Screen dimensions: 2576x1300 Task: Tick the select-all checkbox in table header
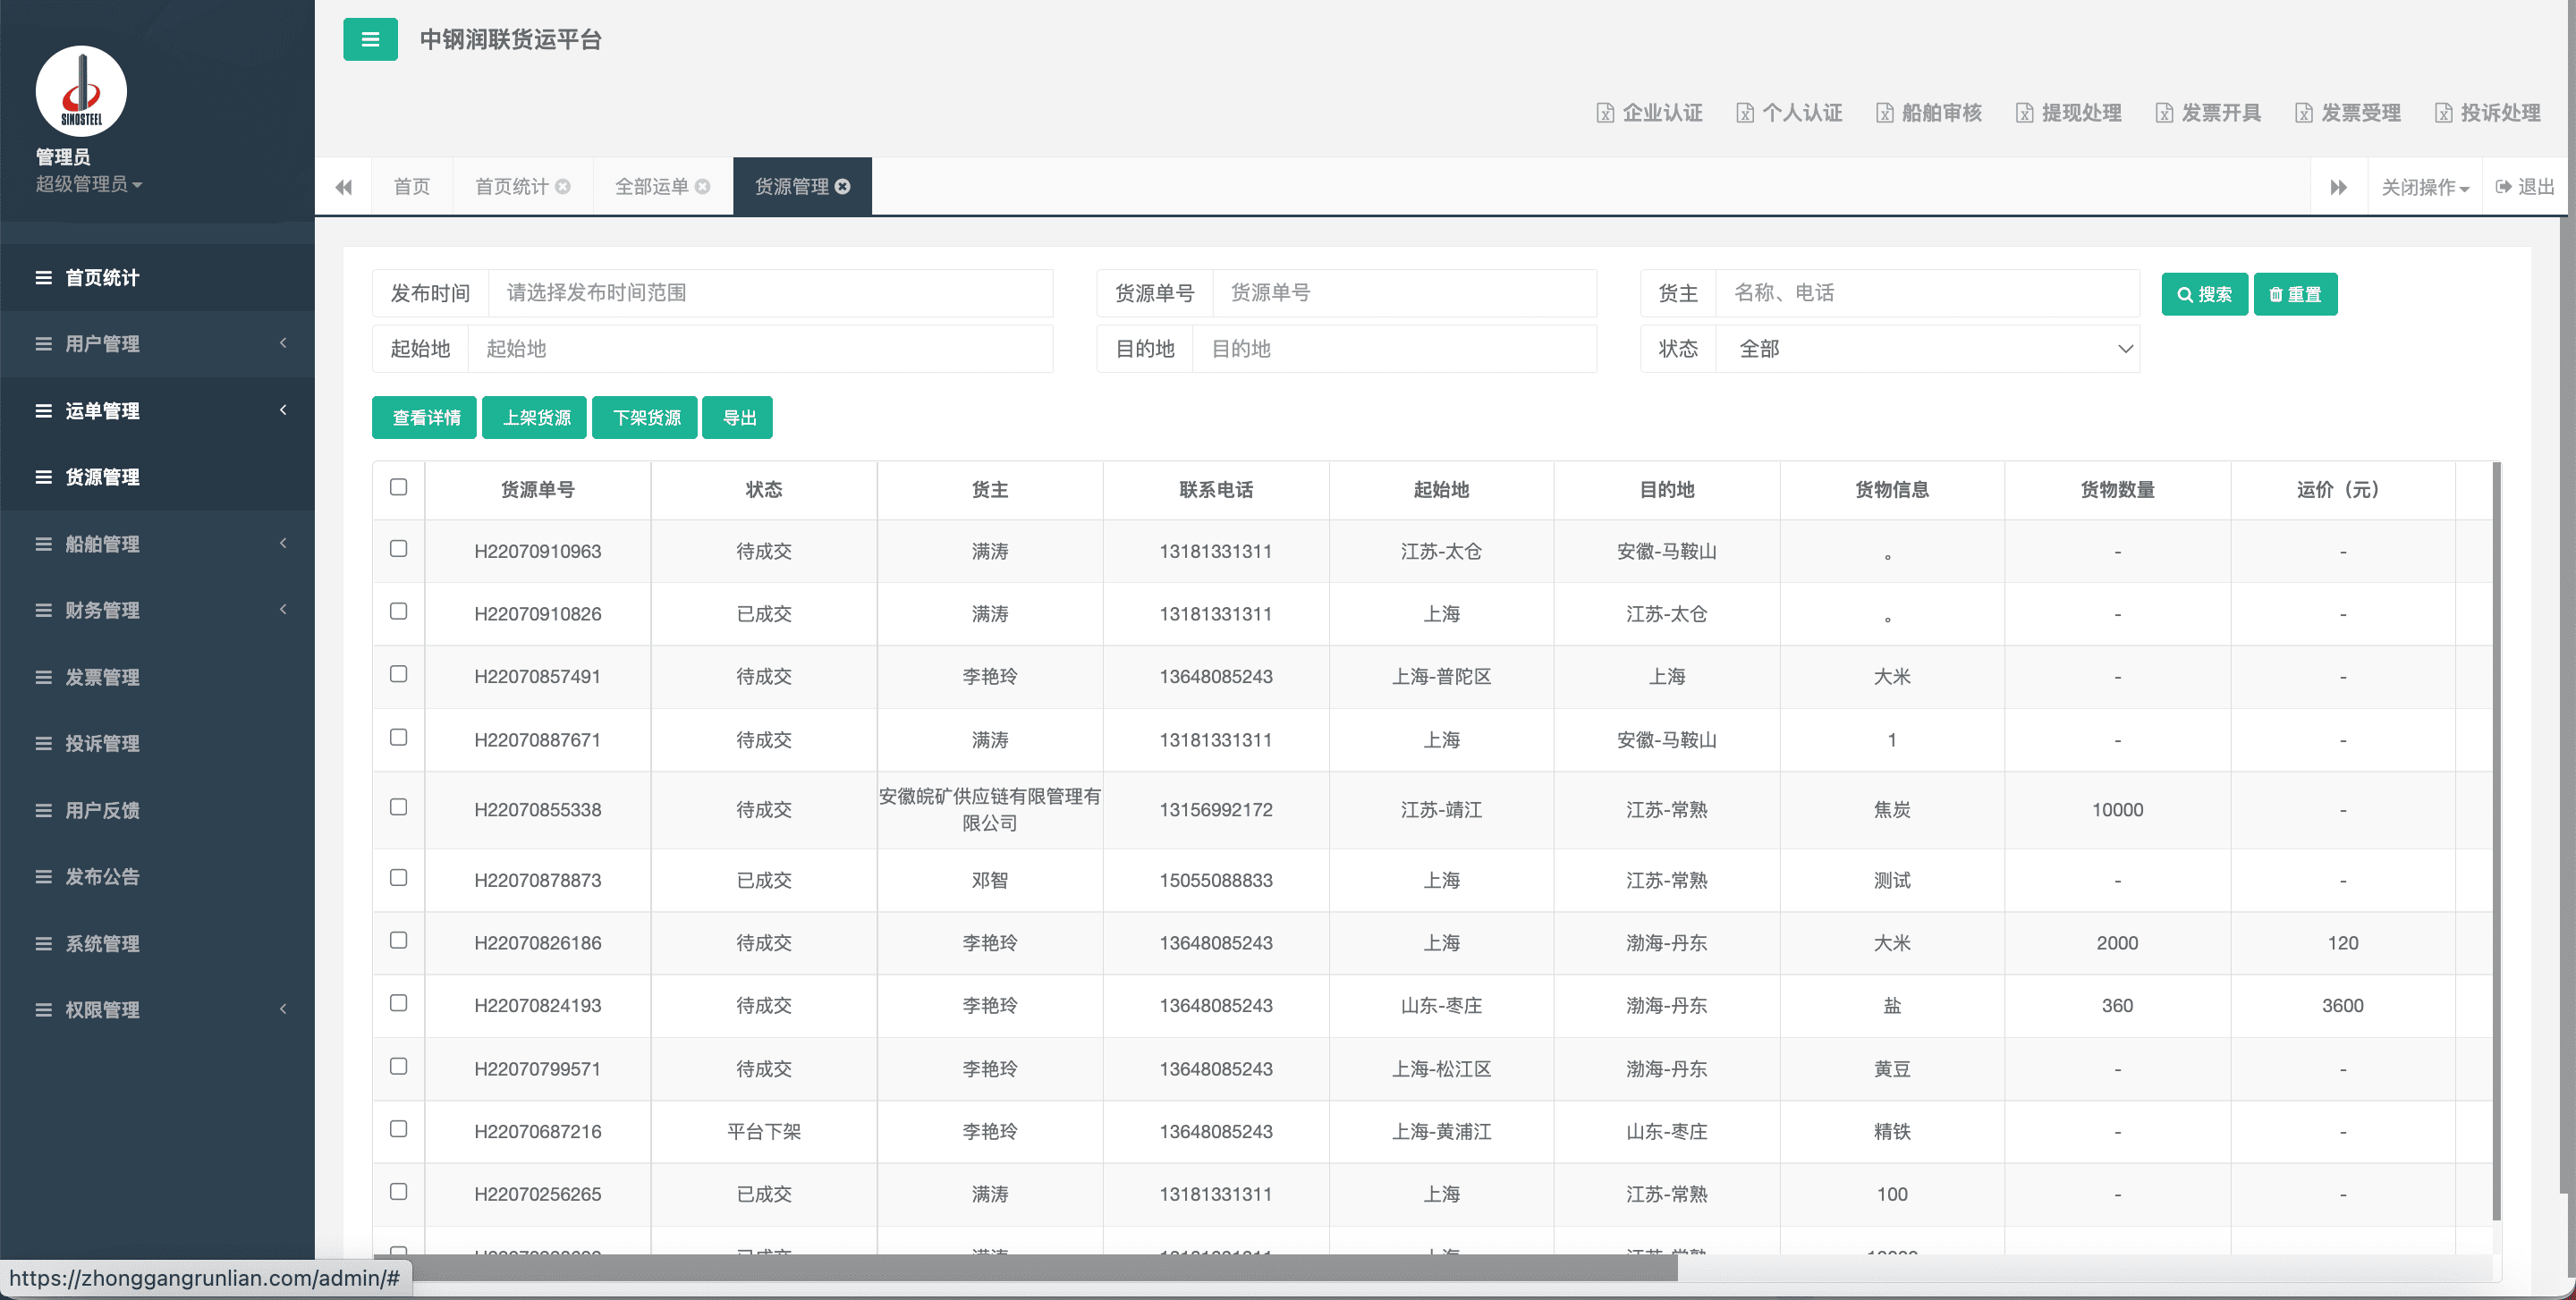pos(398,487)
